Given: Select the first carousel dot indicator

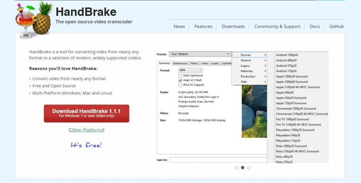Looking at the screenshot, I should coord(237,168).
